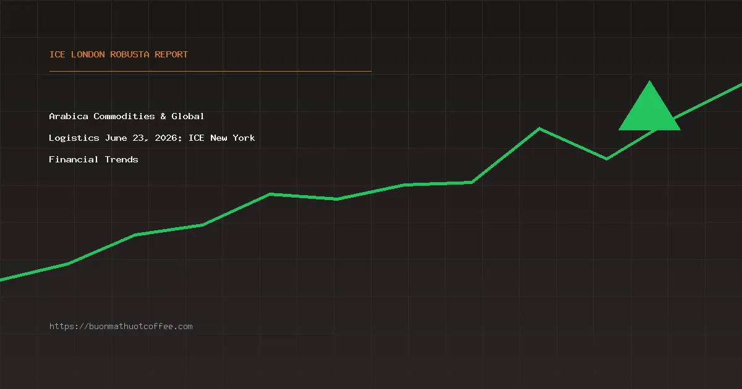This screenshot has width=742, height=389.
Task: Select the "Logistics June 23, 2026: ICE New York" line
Action: pyautogui.click(x=152, y=138)
